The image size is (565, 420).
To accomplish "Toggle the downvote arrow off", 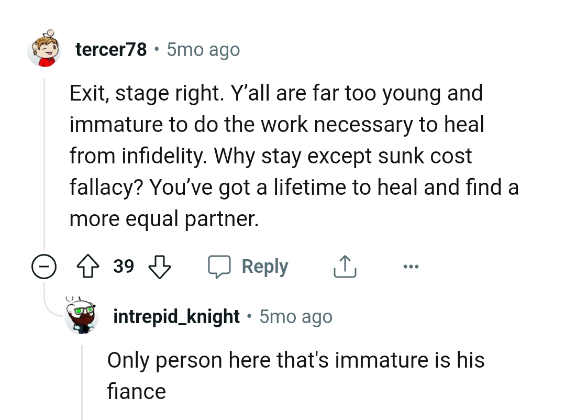I will point(160,267).
